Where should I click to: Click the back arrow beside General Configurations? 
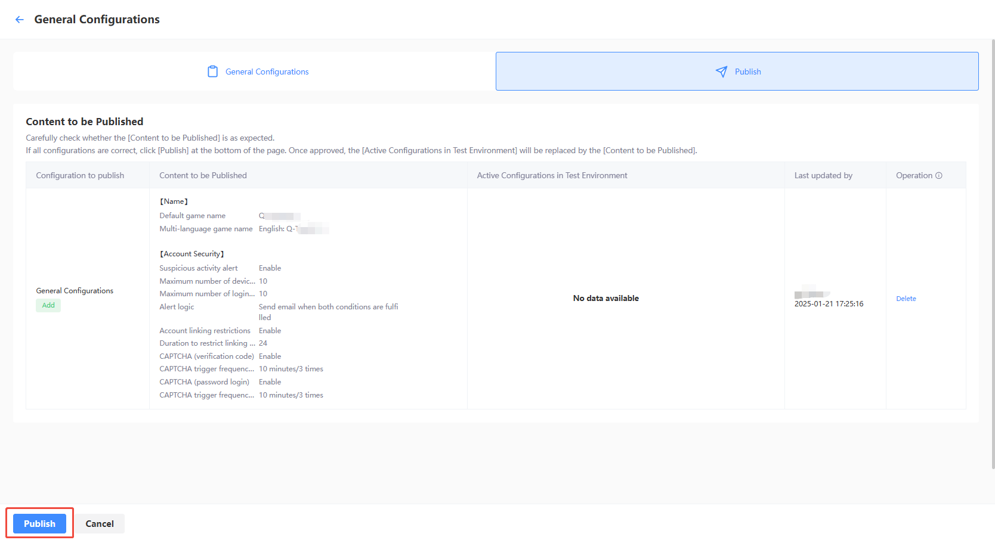coord(19,19)
